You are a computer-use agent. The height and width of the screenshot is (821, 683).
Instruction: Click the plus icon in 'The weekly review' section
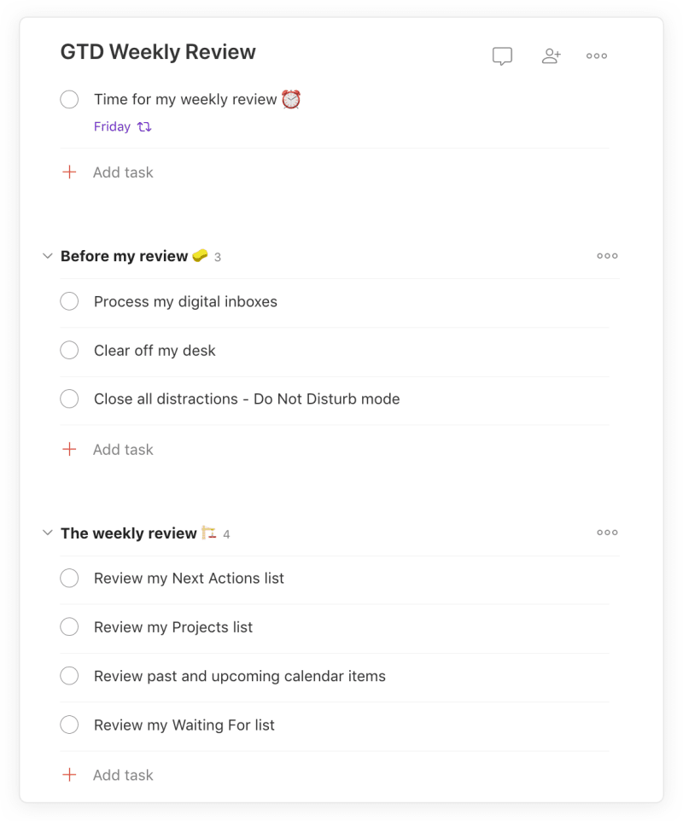(x=69, y=775)
